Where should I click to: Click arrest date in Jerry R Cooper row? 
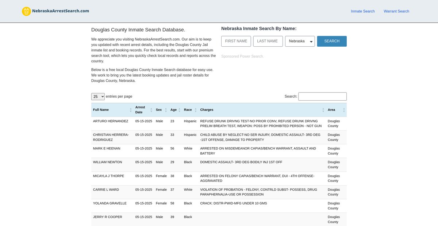tap(144, 217)
